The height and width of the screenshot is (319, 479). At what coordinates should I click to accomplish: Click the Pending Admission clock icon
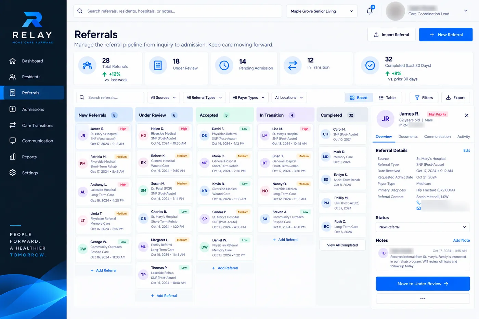(x=224, y=65)
